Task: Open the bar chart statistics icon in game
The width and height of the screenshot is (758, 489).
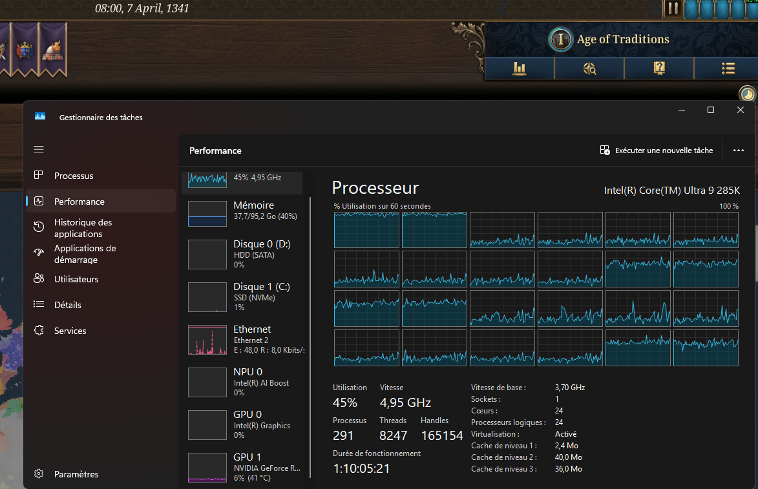Action: (519, 68)
